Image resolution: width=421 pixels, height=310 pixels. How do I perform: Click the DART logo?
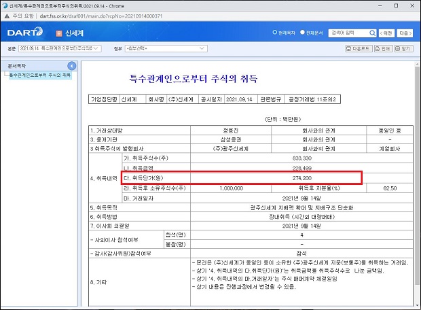pyautogui.click(x=25, y=33)
